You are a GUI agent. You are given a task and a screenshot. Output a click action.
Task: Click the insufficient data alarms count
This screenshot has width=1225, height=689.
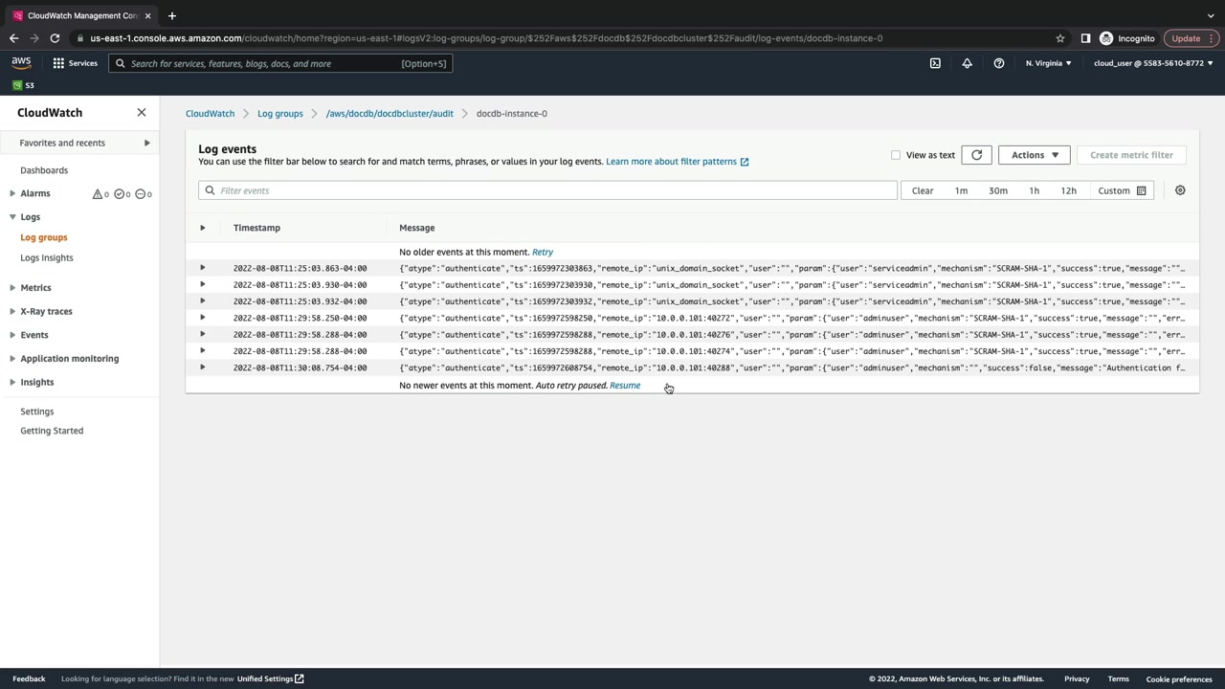click(144, 193)
